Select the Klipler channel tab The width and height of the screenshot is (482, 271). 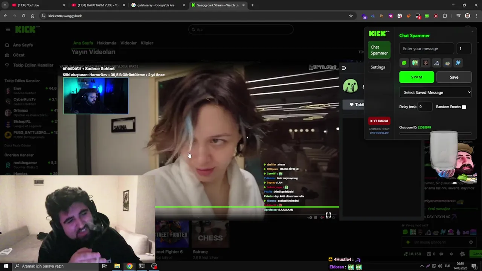147,43
